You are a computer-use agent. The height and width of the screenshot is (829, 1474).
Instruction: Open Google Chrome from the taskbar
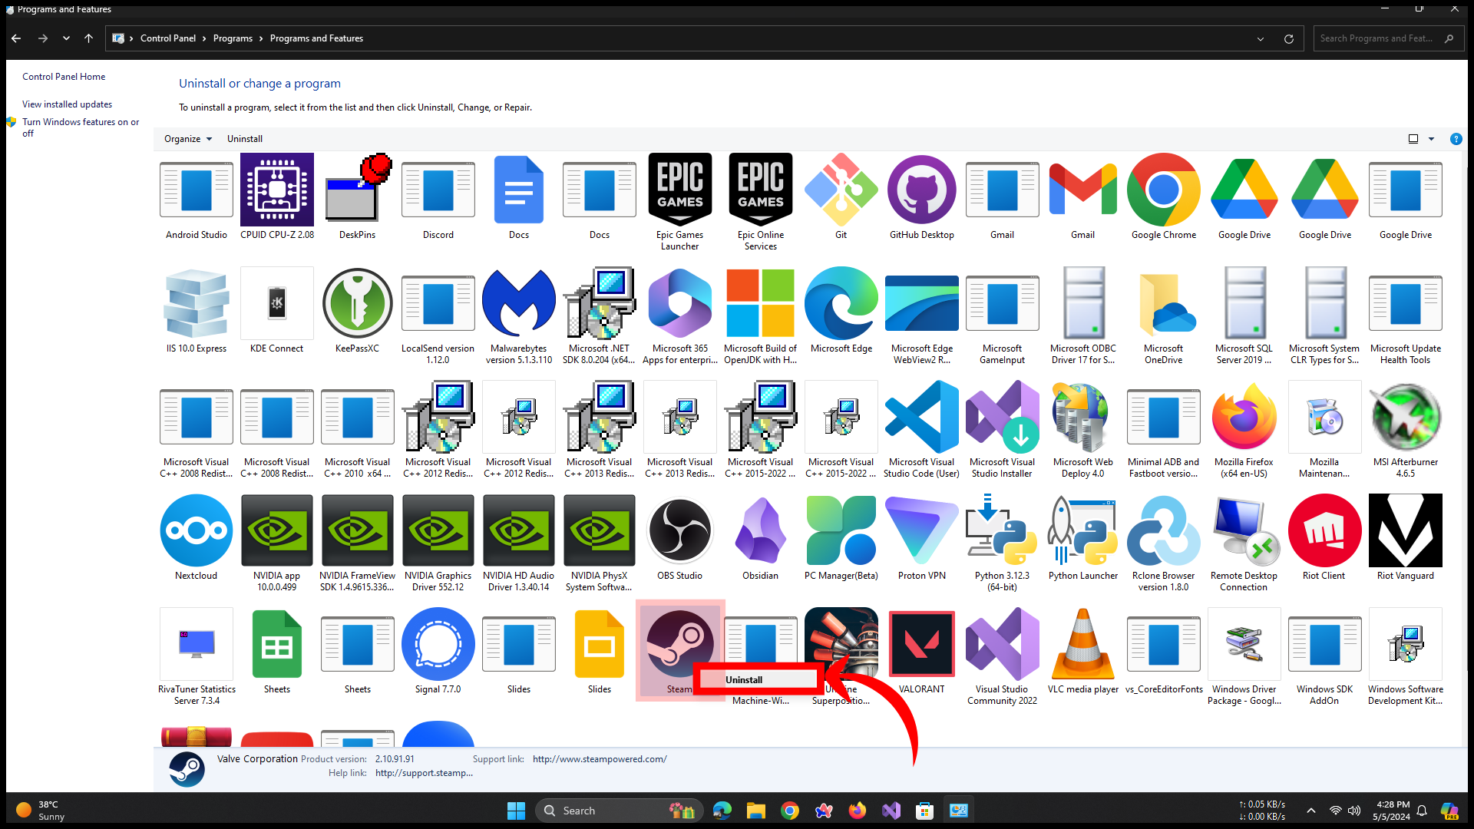[789, 811]
